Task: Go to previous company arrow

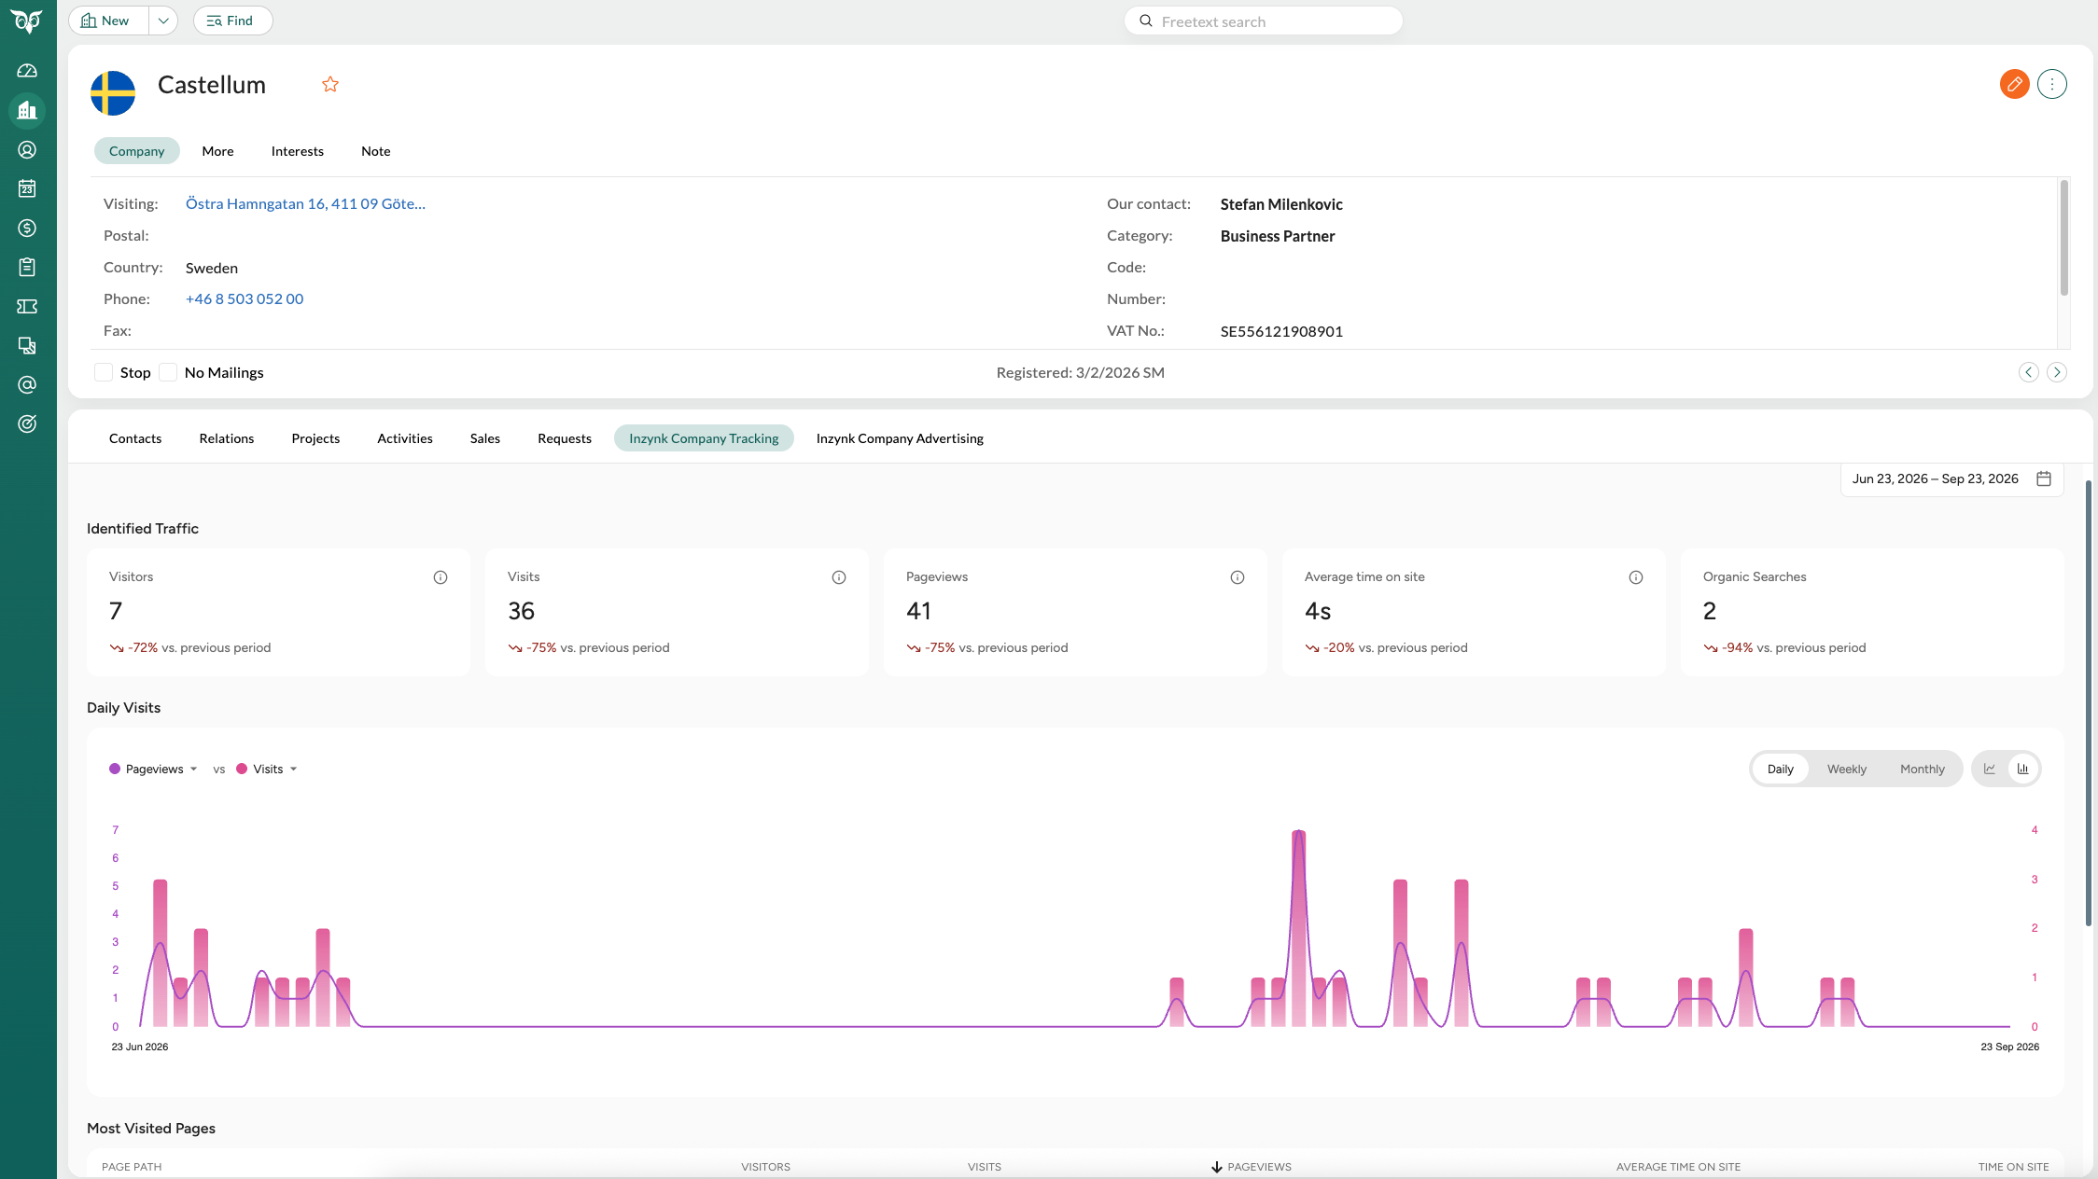Action: (x=2028, y=372)
